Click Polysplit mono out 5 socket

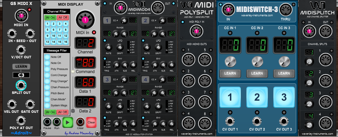pos(205,59)
